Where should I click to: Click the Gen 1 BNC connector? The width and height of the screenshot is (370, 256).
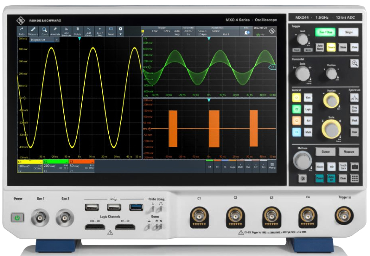[40, 217]
